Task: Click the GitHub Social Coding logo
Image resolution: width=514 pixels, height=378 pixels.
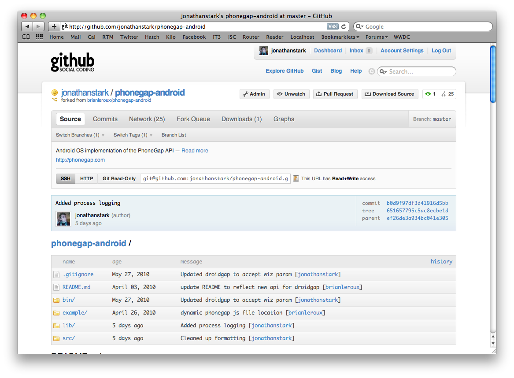Action: point(73,63)
